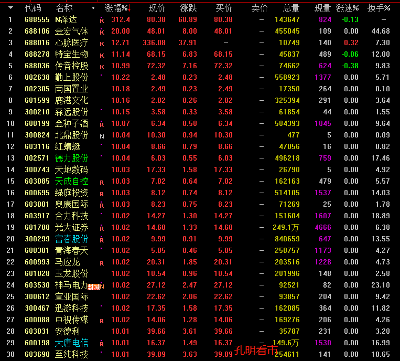Select stock name 中视传媒

(x=71, y=320)
